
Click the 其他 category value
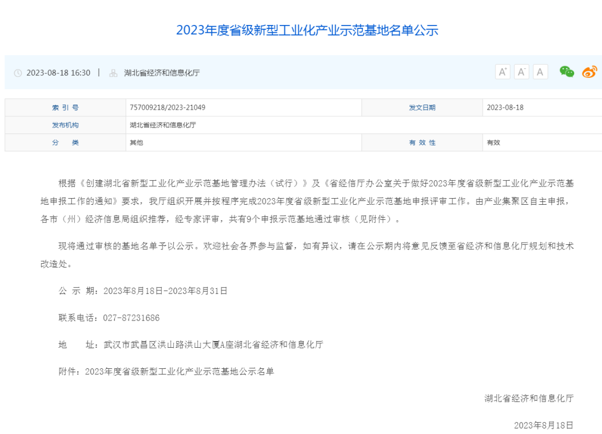point(136,142)
